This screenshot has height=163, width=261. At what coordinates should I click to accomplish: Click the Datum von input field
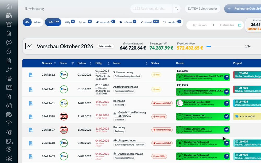point(199,25)
